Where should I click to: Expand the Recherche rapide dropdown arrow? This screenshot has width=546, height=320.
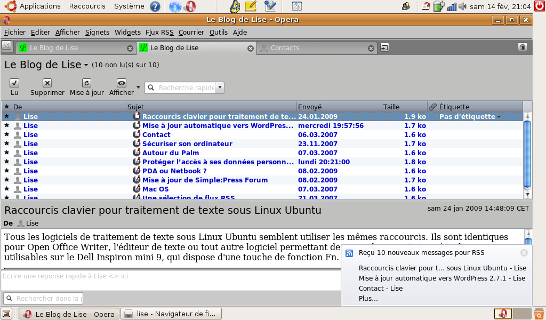(220, 87)
